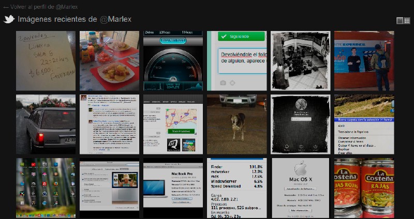
Task: Open the La Costeña Rajas cans thumbnail
Action: (x=364, y=188)
